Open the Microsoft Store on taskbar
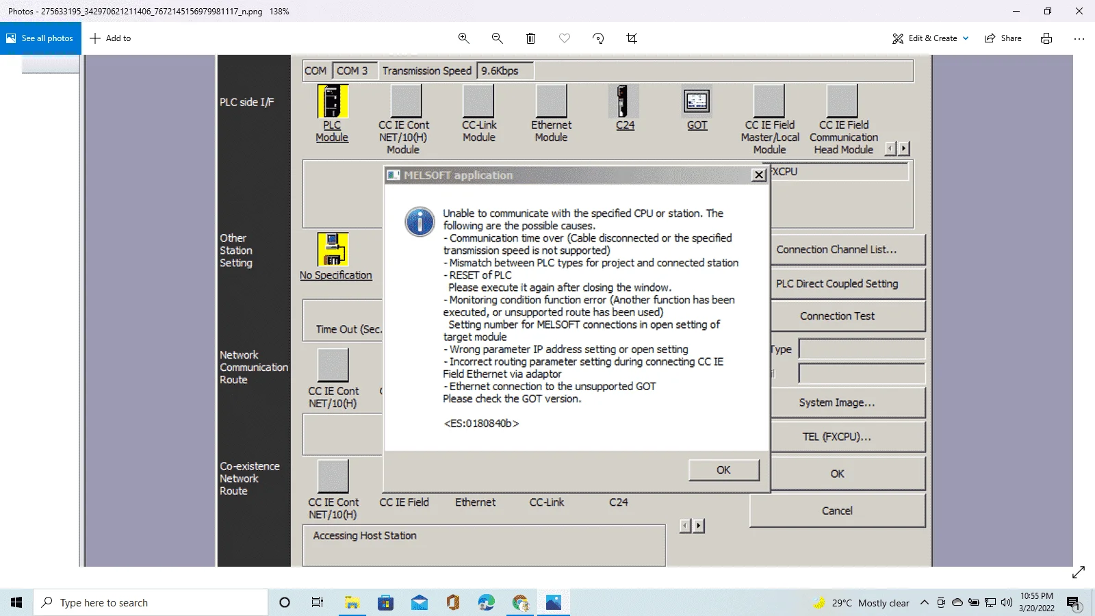This screenshot has height=616, width=1095. pyautogui.click(x=385, y=602)
